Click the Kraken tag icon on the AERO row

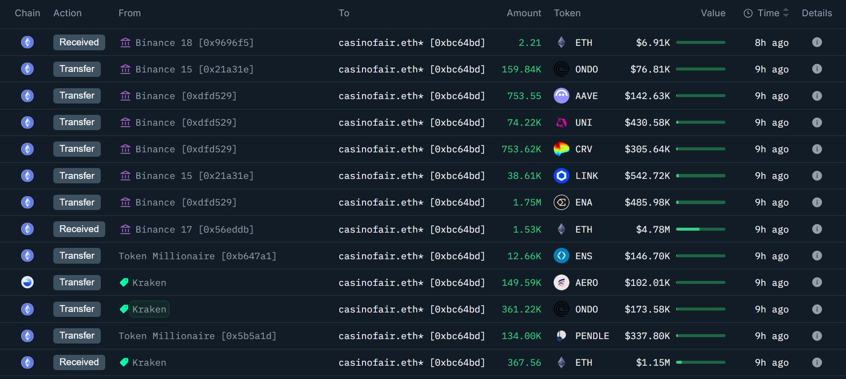click(123, 282)
